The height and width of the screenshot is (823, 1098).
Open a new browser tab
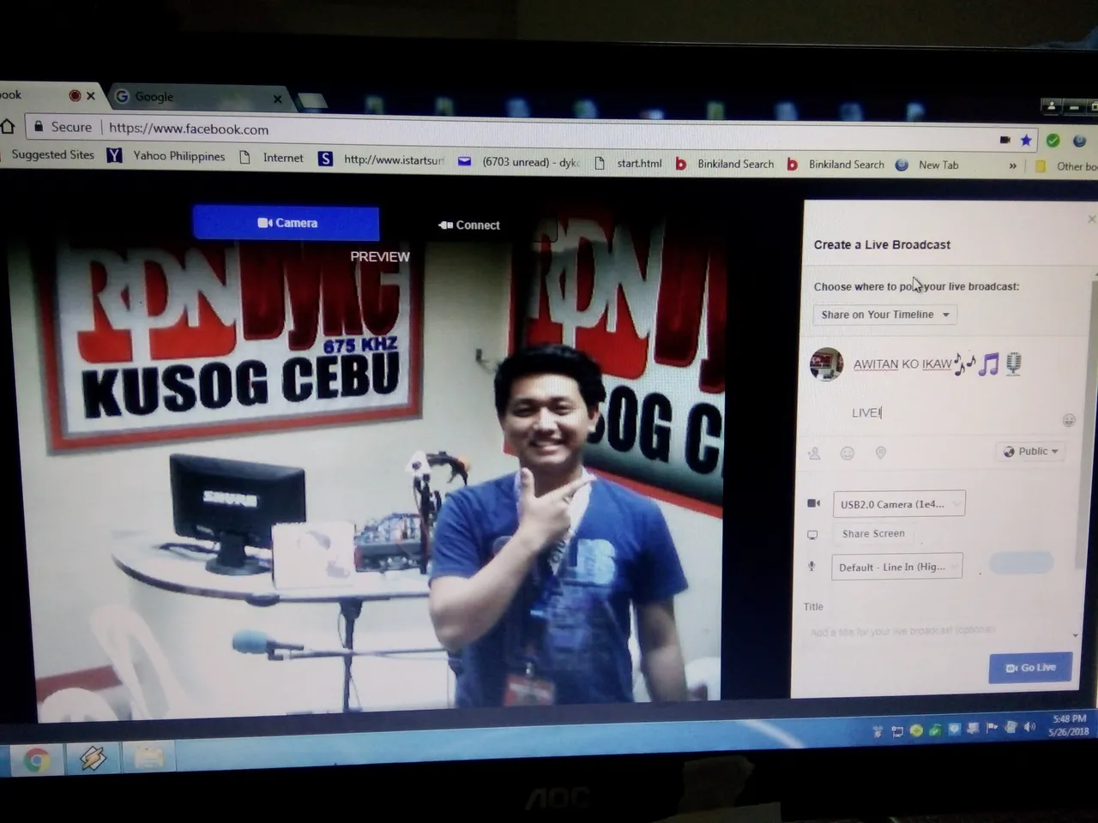click(x=312, y=101)
